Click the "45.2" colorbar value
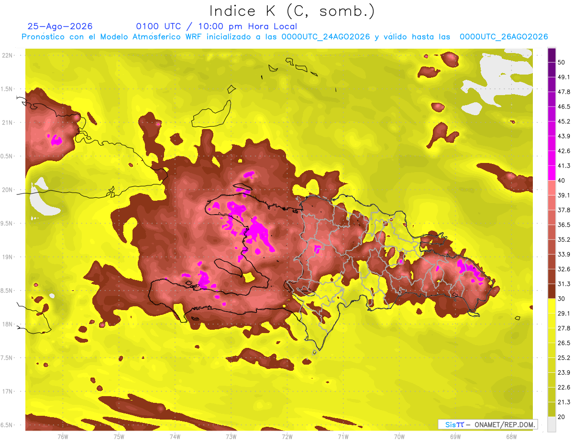 (x=564, y=121)
